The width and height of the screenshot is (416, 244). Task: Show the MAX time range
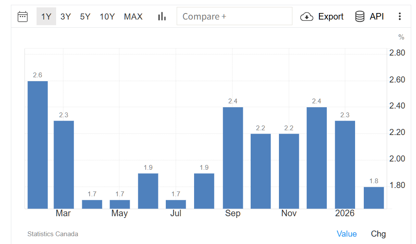pos(133,16)
